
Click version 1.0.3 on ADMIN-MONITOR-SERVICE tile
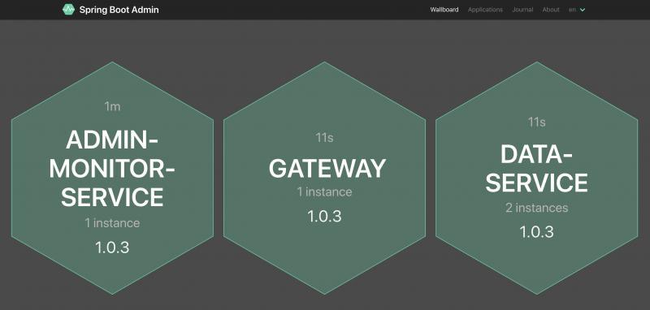pyautogui.click(x=112, y=248)
